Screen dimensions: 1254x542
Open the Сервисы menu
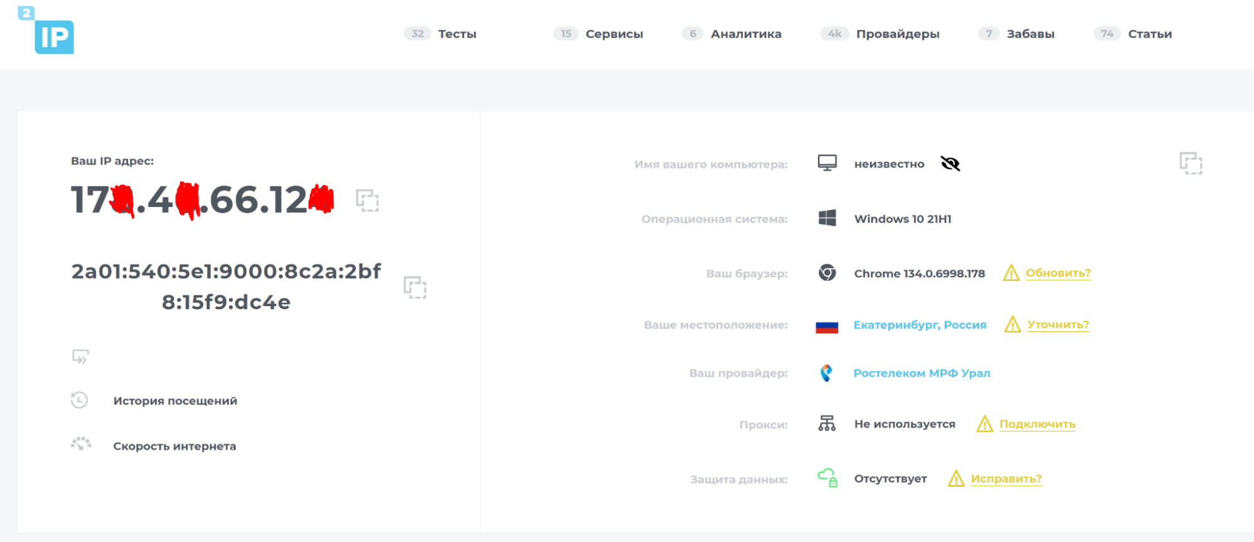pos(614,34)
